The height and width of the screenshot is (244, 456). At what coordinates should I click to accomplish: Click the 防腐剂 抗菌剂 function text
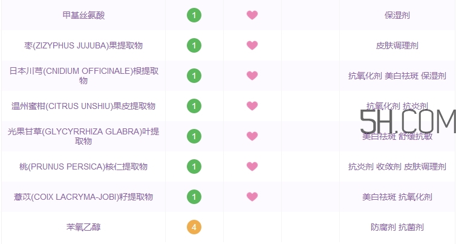tap(397, 228)
